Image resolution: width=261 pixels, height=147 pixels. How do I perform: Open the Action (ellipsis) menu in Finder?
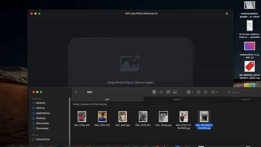coord(214,92)
